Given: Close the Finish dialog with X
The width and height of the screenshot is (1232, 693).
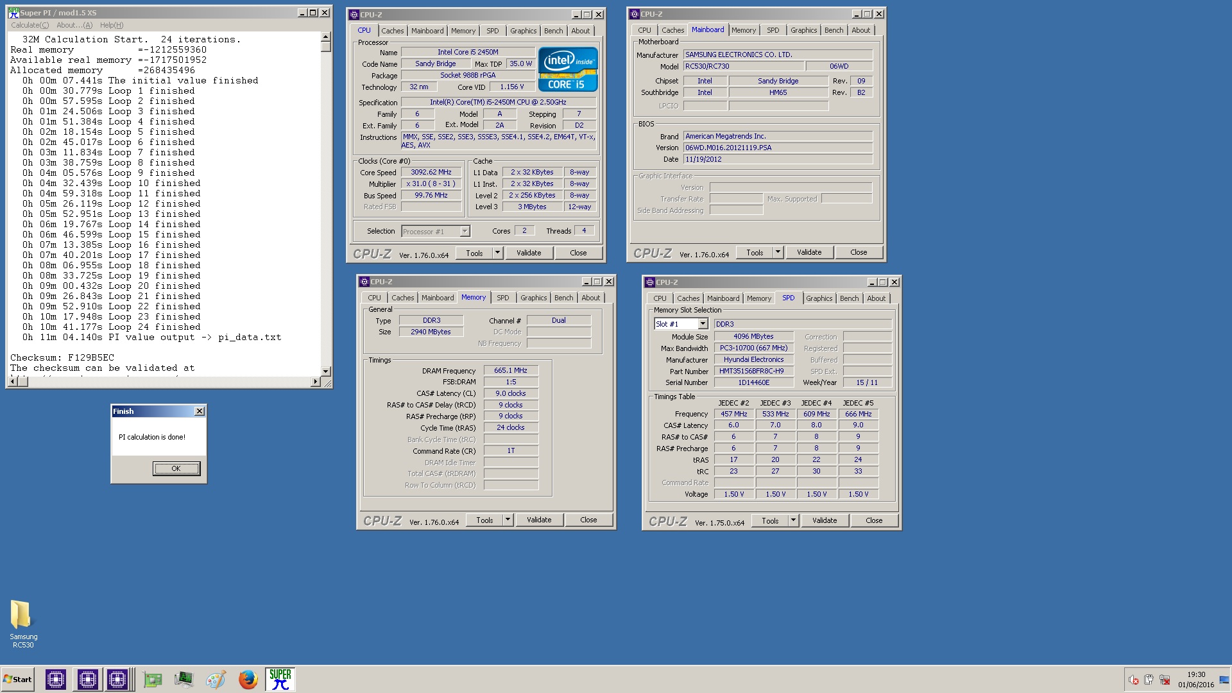Looking at the screenshot, I should [x=200, y=411].
